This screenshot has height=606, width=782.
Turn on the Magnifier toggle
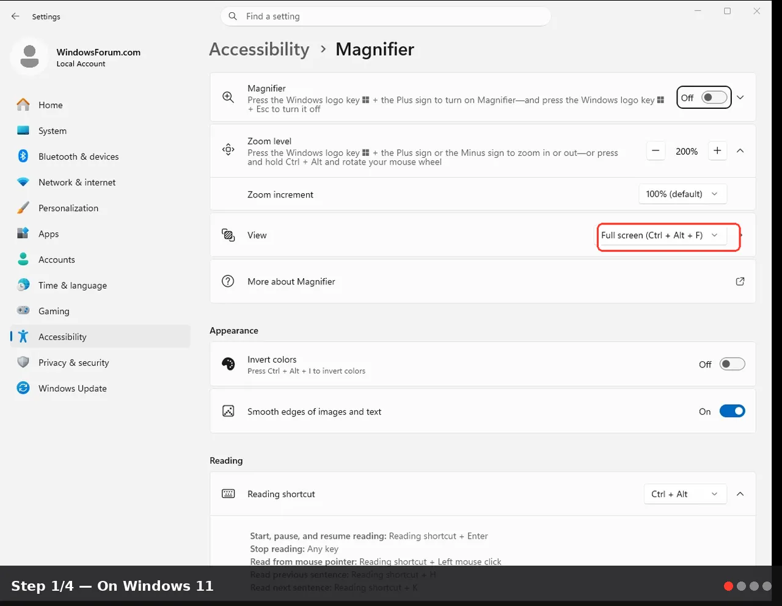coord(714,98)
